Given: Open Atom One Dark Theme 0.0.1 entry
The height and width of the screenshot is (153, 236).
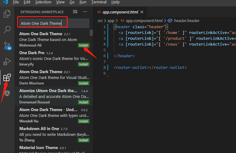Looking at the screenshot, I should [53, 77].
